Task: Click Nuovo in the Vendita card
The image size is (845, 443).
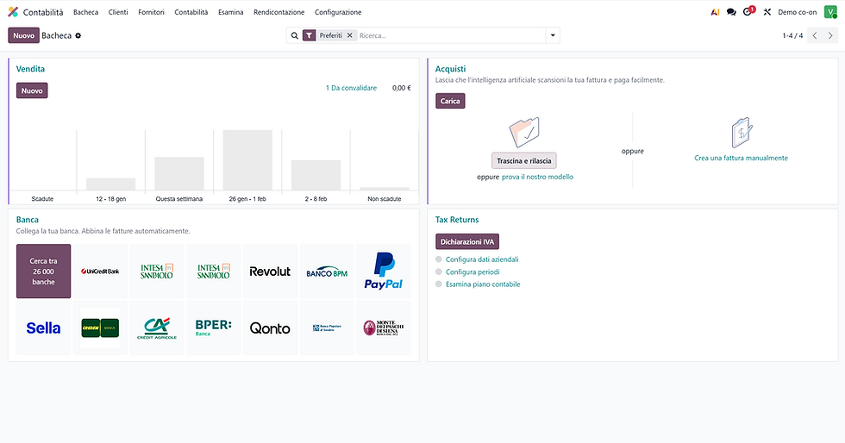Action: pos(32,90)
